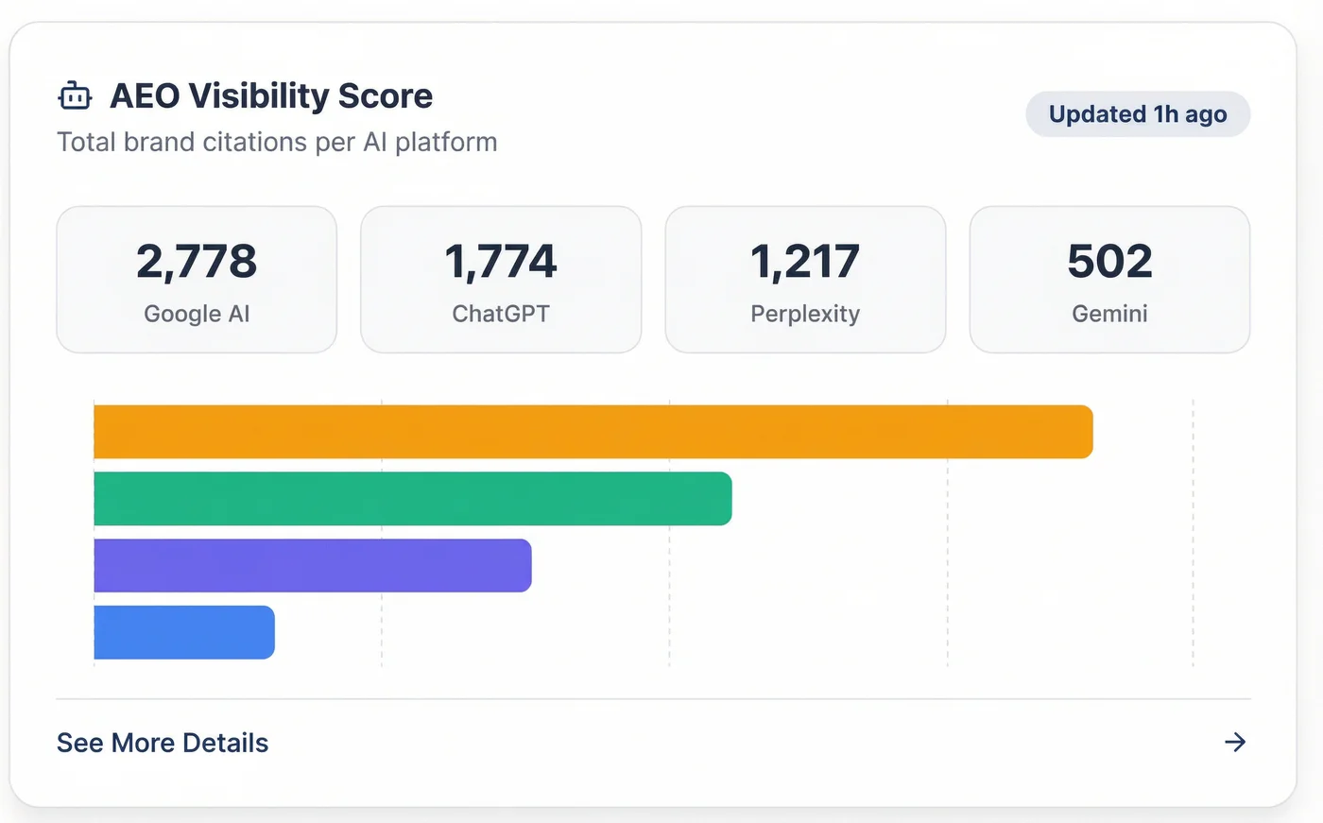Click the blue Gemini bar
Screen dimensions: 1323x823
click(x=184, y=633)
